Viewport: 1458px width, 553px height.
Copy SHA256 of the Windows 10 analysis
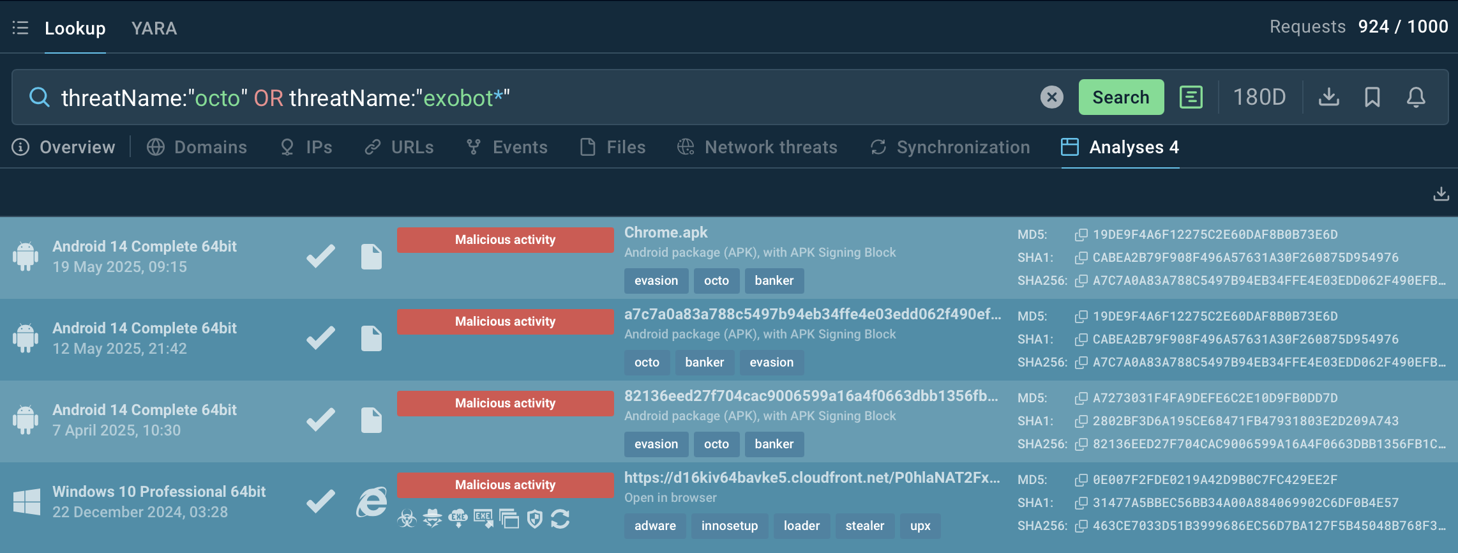(x=1081, y=526)
